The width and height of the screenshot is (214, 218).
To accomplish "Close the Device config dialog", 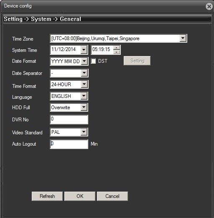I will click(x=209, y=6).
